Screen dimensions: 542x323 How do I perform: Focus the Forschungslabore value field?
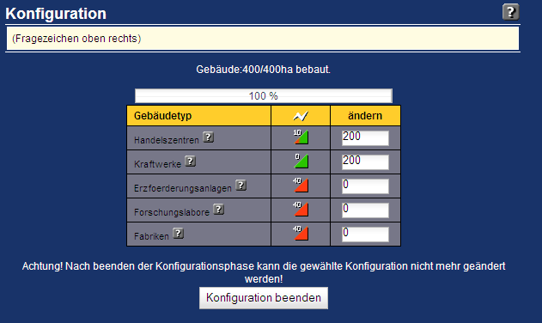pos(365,210)
